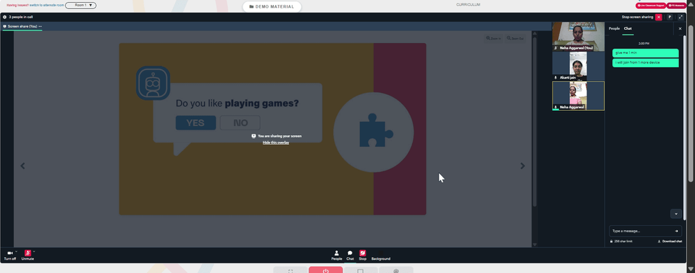The height and width of the screenshot is (273, 695).
Task: Click the P button in call header
Action: pos(670,17)
